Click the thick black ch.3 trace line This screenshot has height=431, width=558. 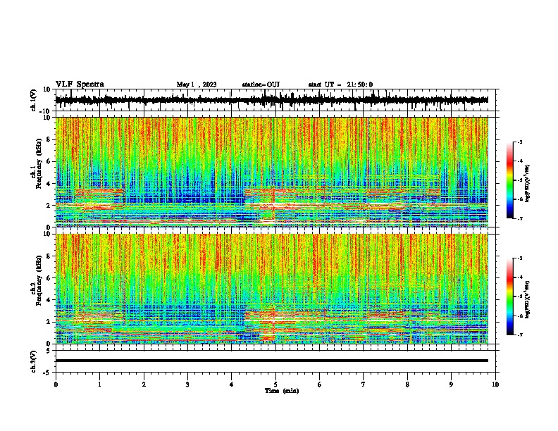coord(272,361)
